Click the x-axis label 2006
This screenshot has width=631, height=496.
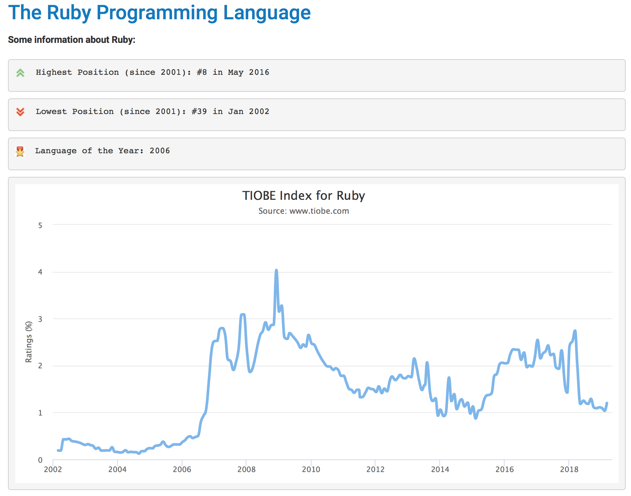[182, 469]
